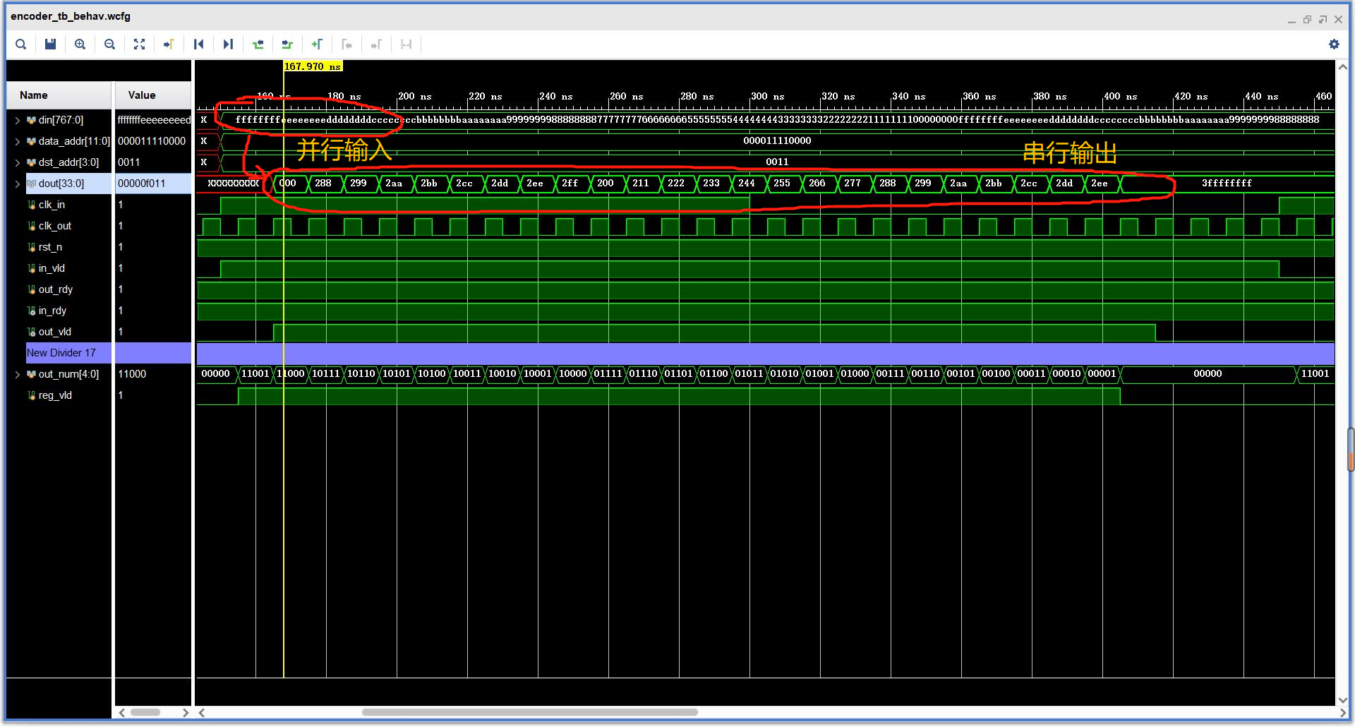Click the Zoom Out icon
The height and width of the screenshot is (727, 1355).
point(109,44)
